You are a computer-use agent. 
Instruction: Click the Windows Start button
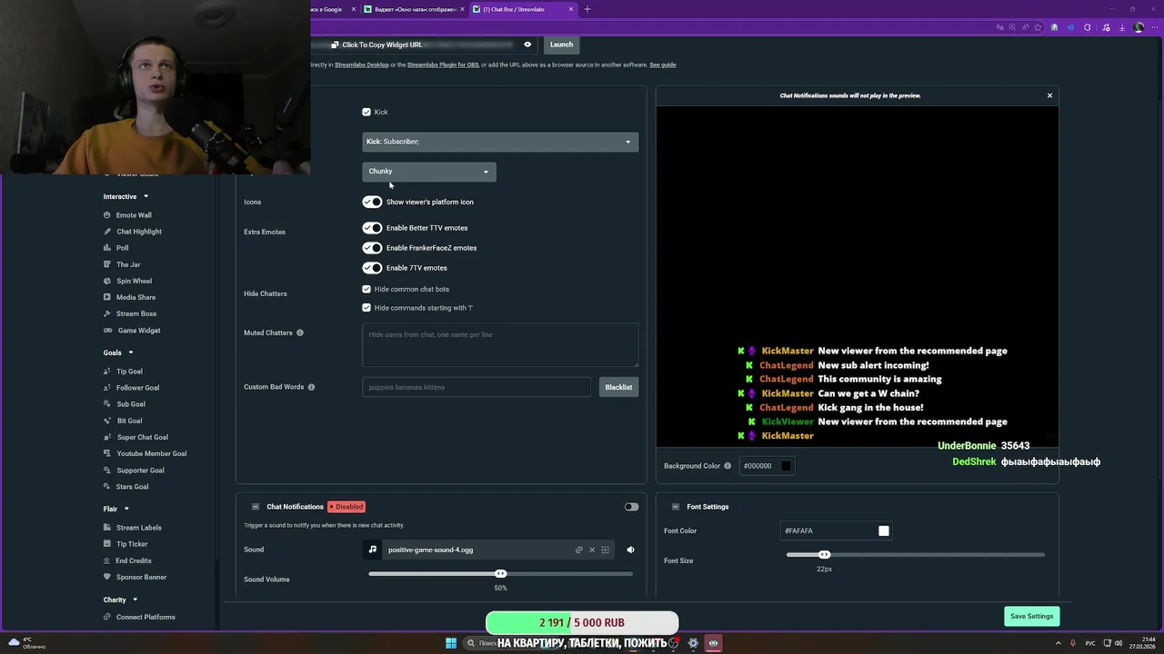coord(451,643)
